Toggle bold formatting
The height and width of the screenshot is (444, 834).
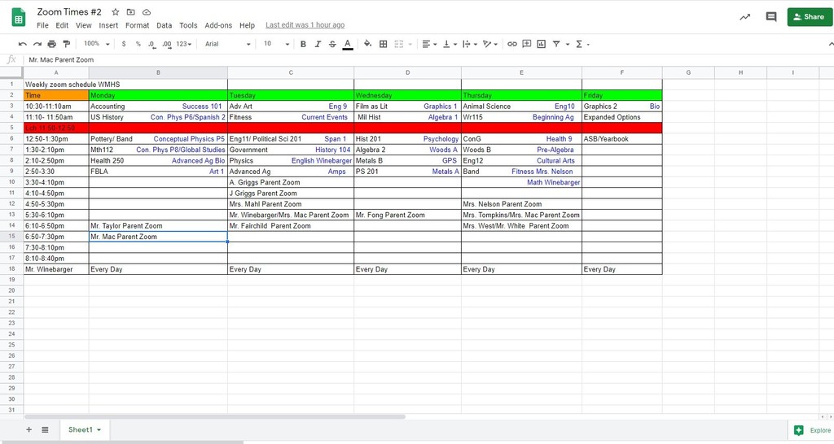pos(303,44)
